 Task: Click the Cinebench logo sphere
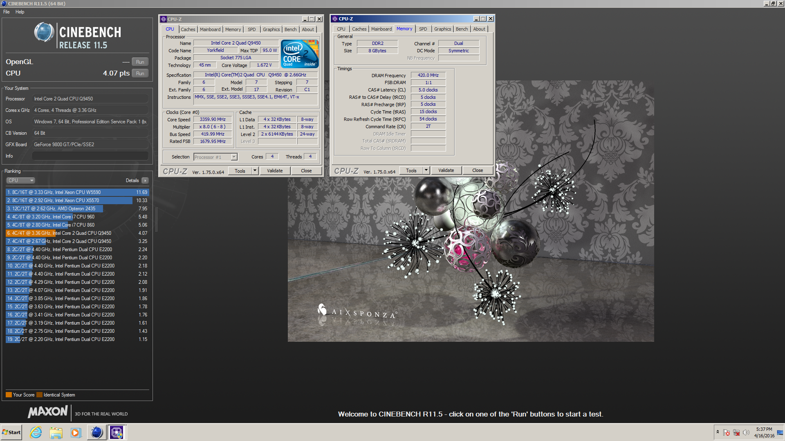click(x=44, y=32)
